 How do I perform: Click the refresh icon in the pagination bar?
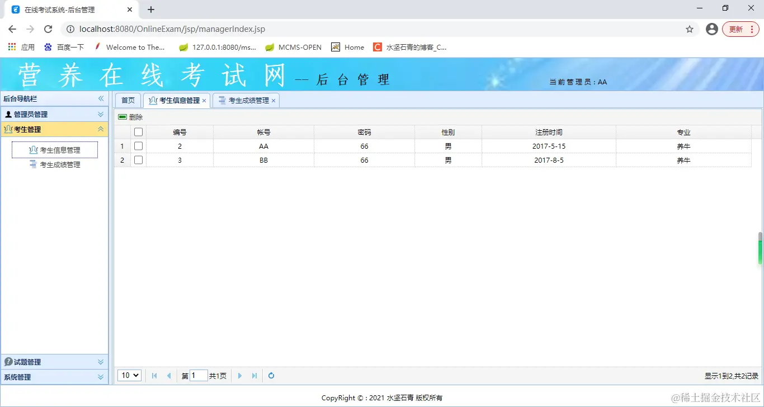click(x=271, y=375)
